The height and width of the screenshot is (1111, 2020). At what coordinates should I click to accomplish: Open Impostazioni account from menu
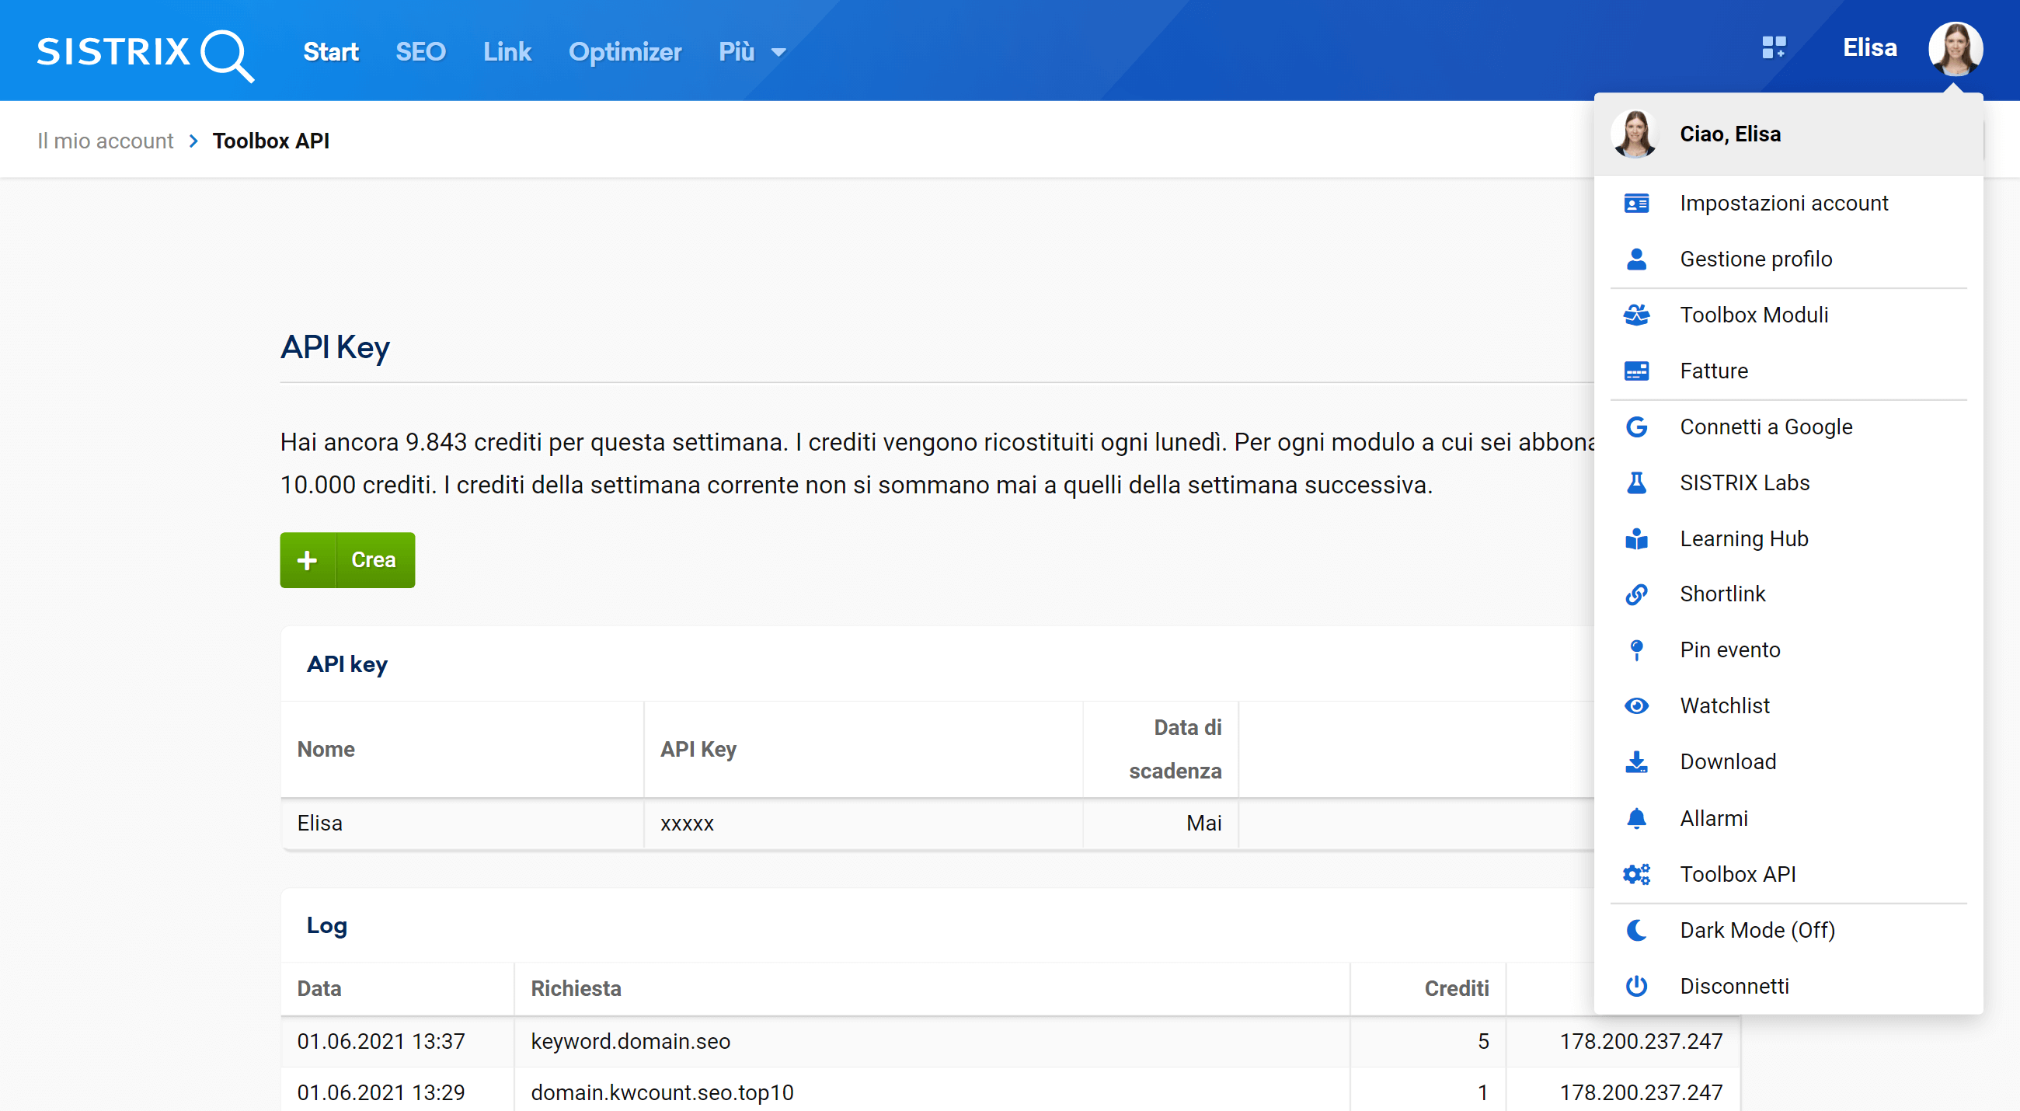1788,204
